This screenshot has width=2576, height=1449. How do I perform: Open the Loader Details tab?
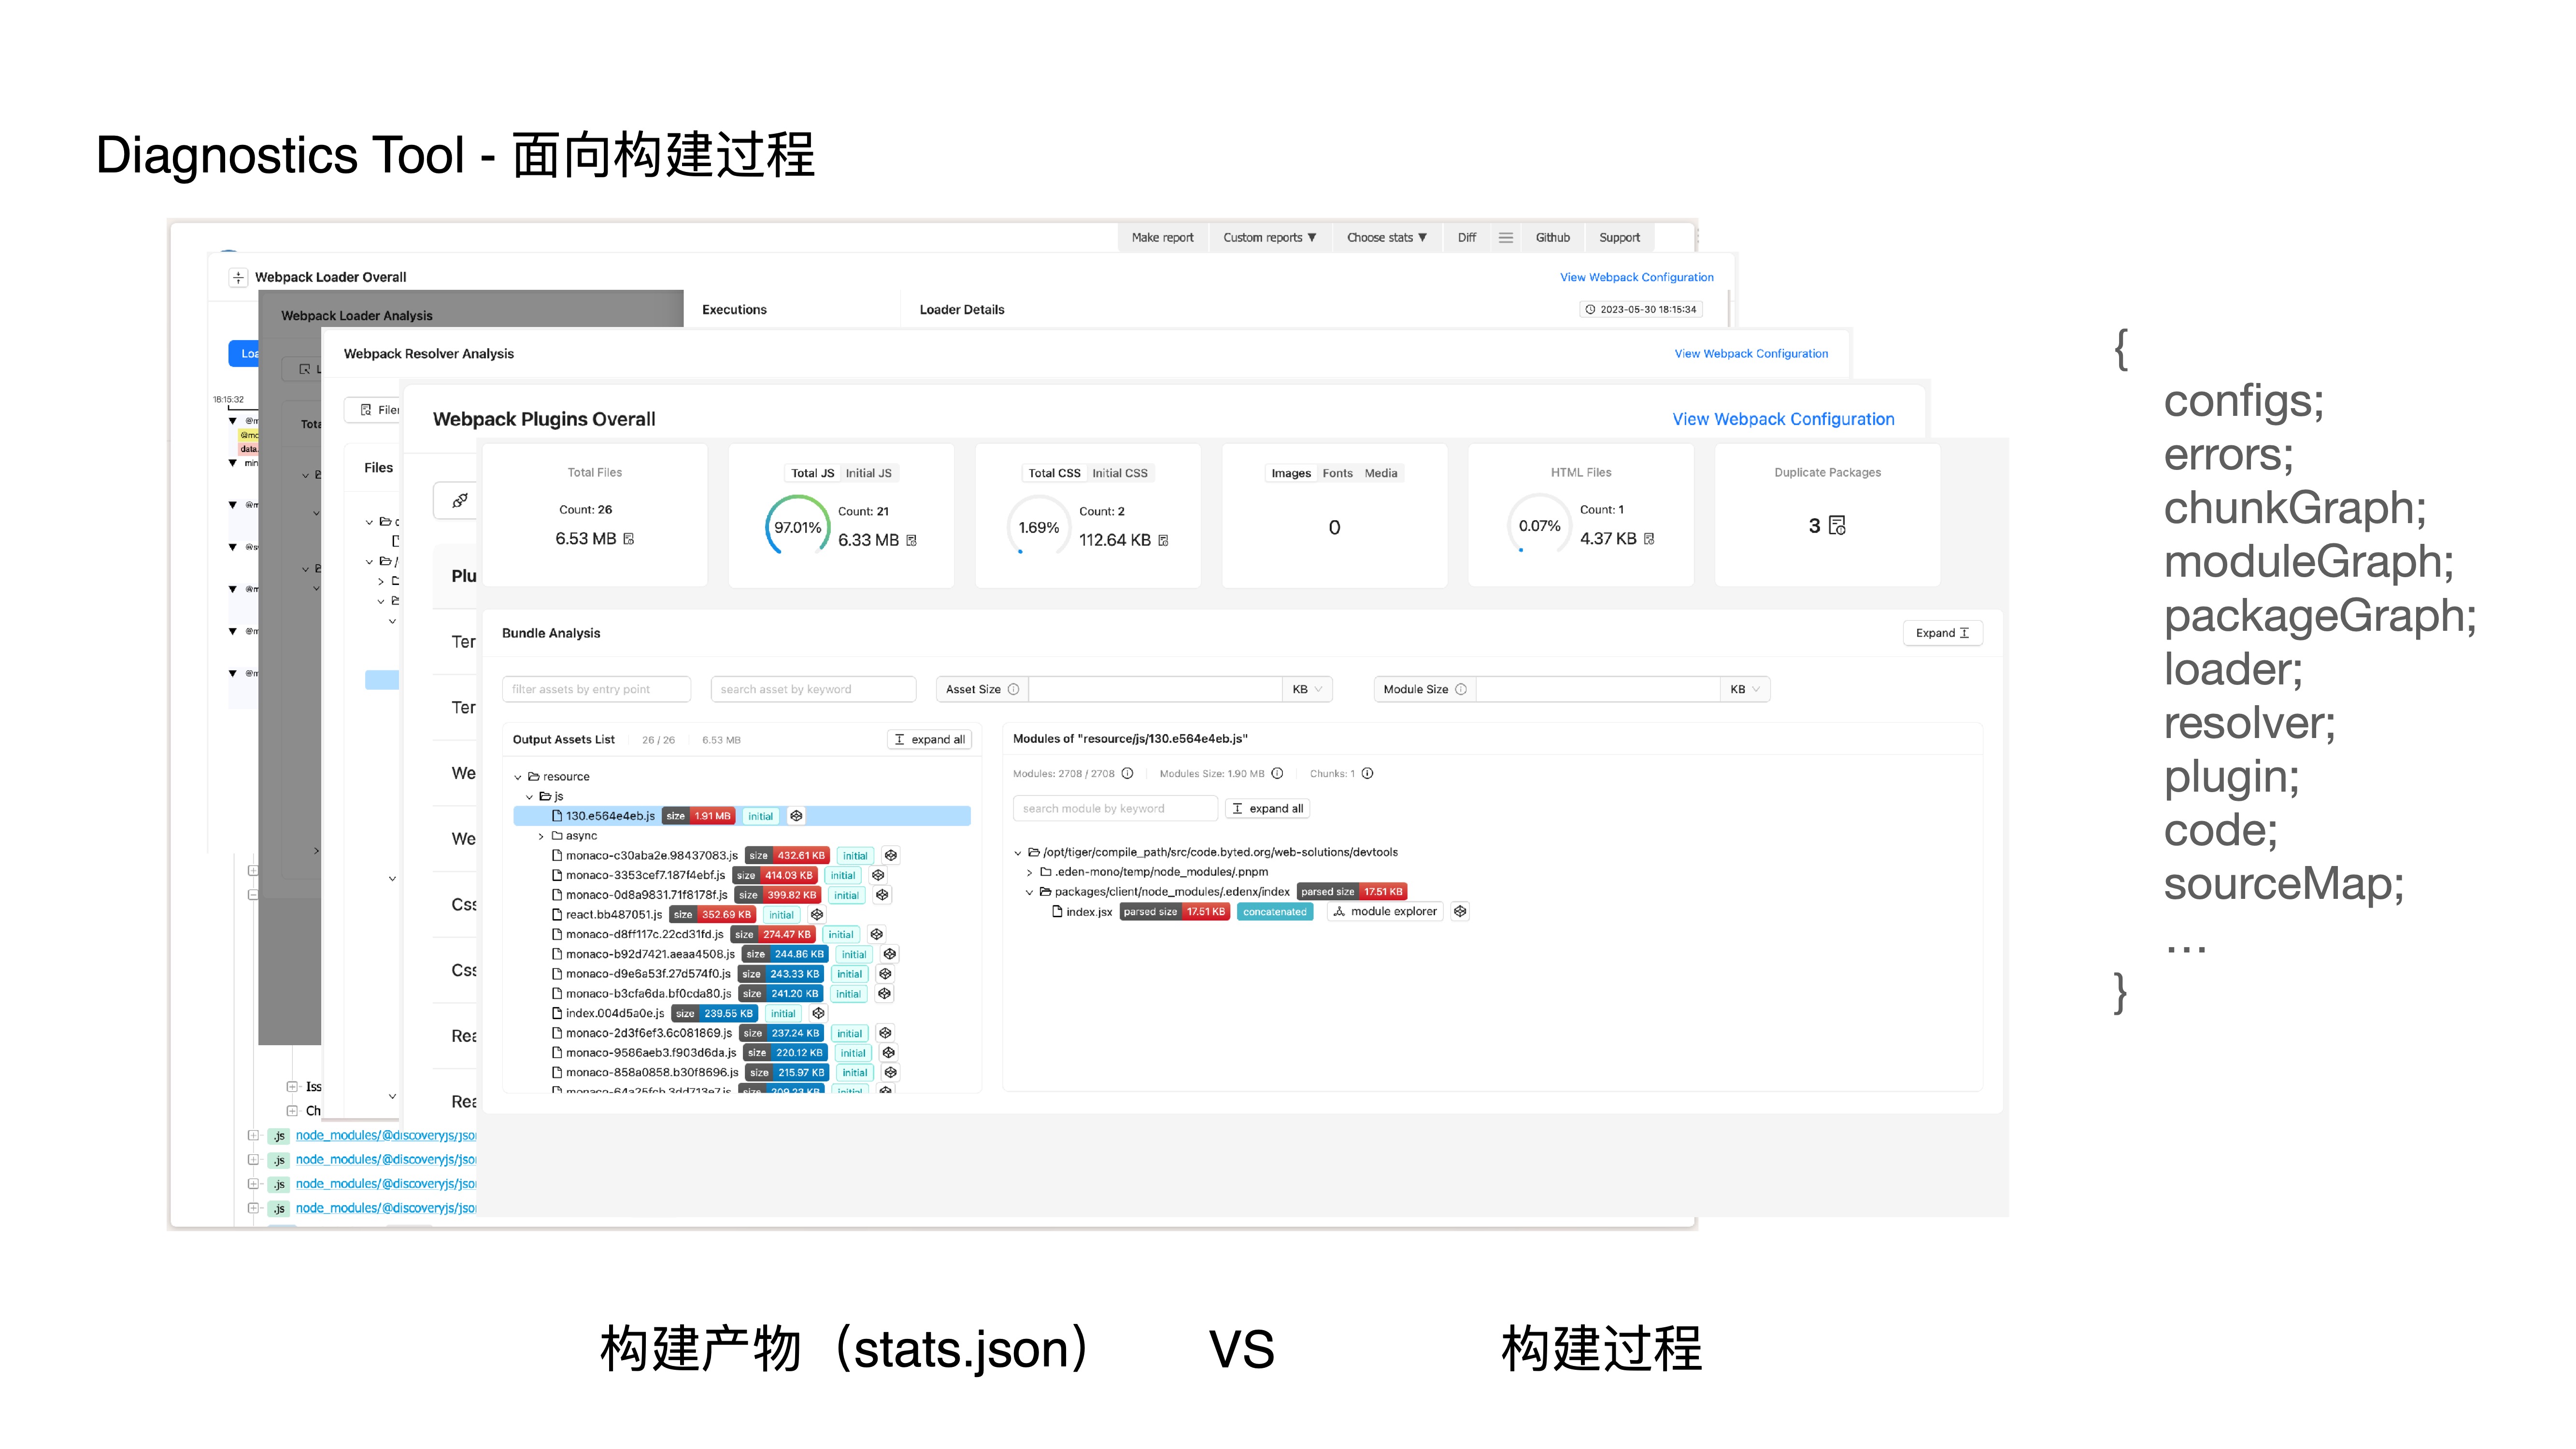962,310
